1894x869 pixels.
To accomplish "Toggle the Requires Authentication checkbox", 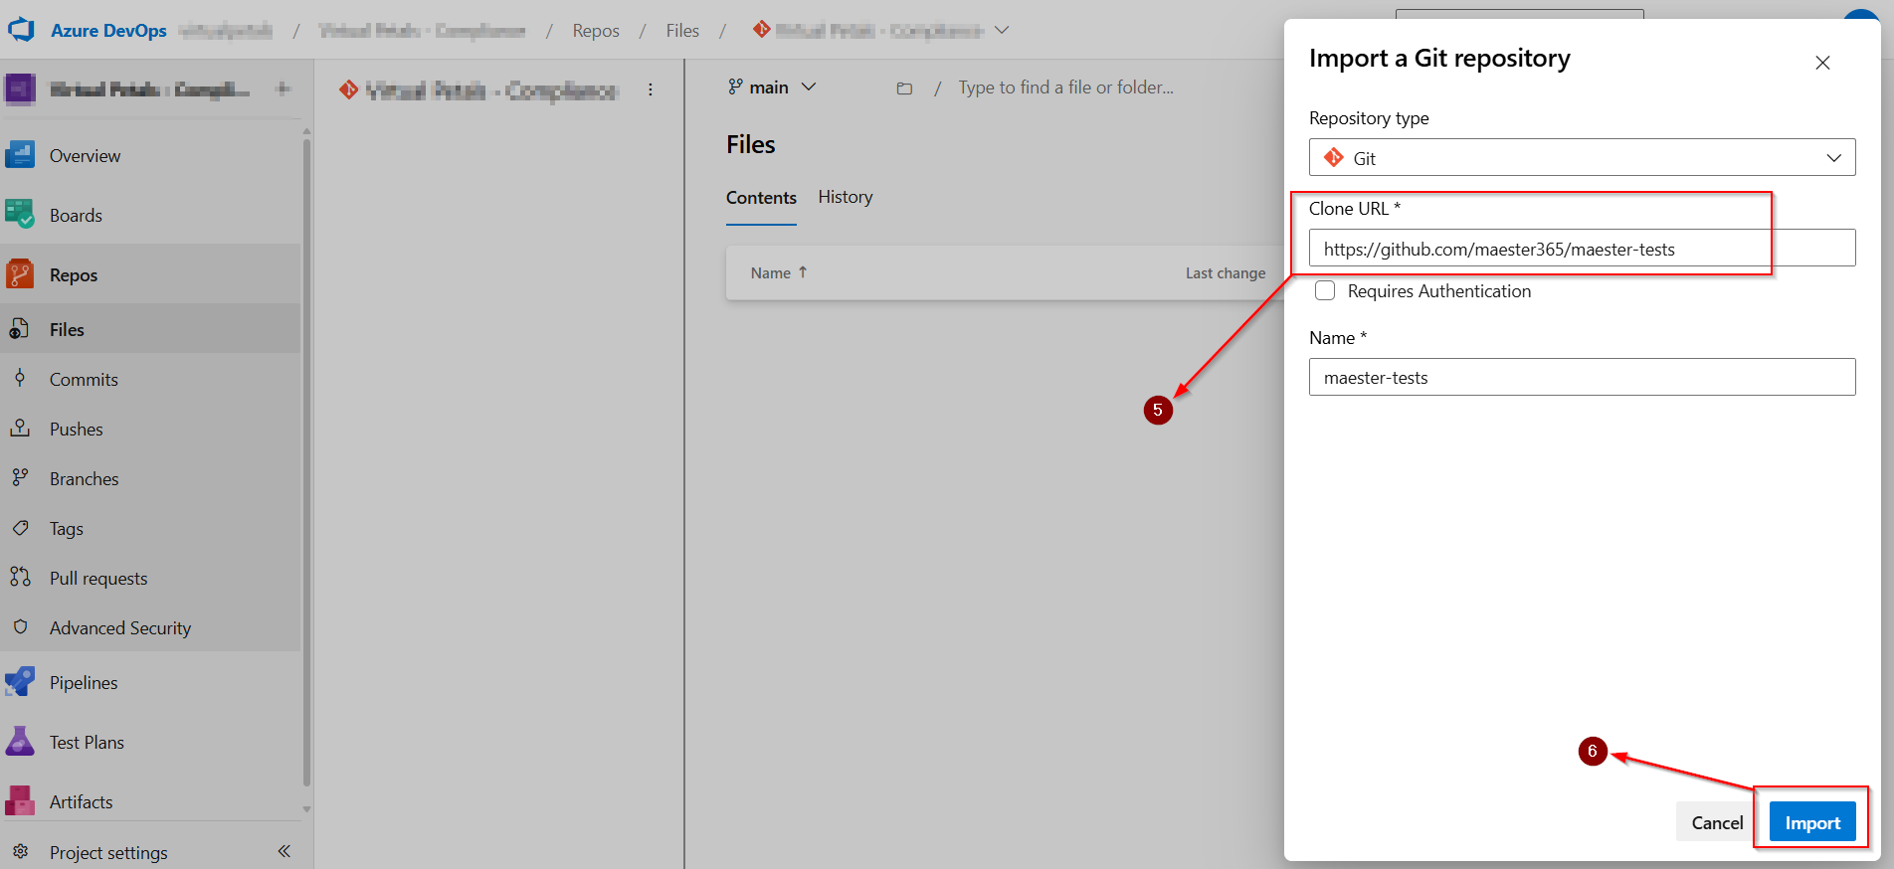I will (x=1325, y=290).
